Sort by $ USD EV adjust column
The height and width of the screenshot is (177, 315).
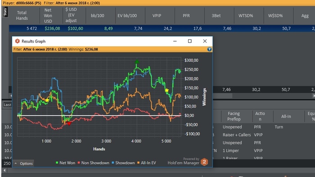(71, 15)
